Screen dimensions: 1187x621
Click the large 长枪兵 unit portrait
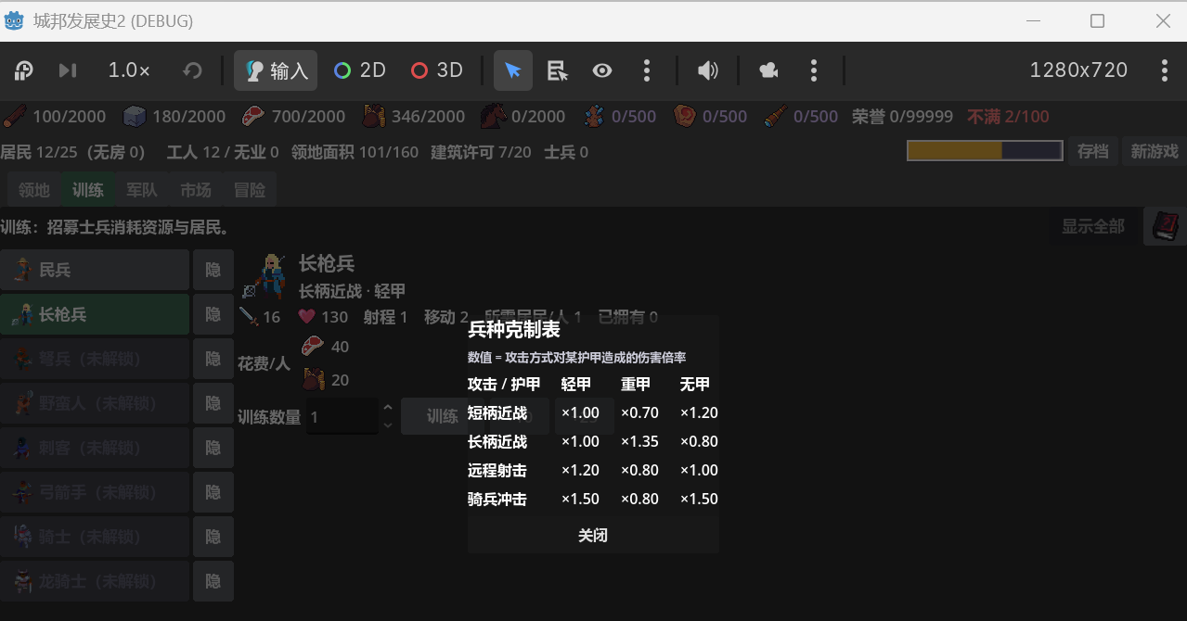pos(264,276)
